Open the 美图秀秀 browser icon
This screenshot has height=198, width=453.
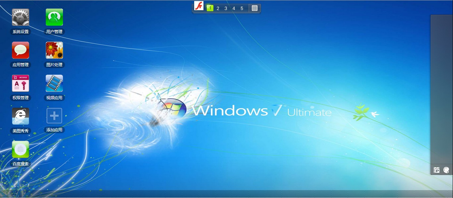[x=21, y=116]
